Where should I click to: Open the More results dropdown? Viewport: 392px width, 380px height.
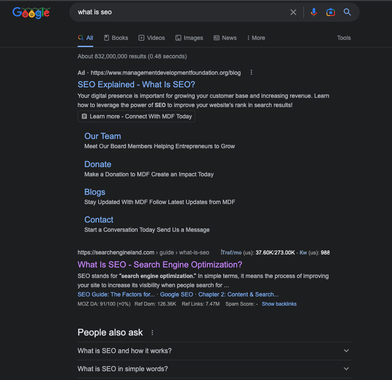pos(255,37)
